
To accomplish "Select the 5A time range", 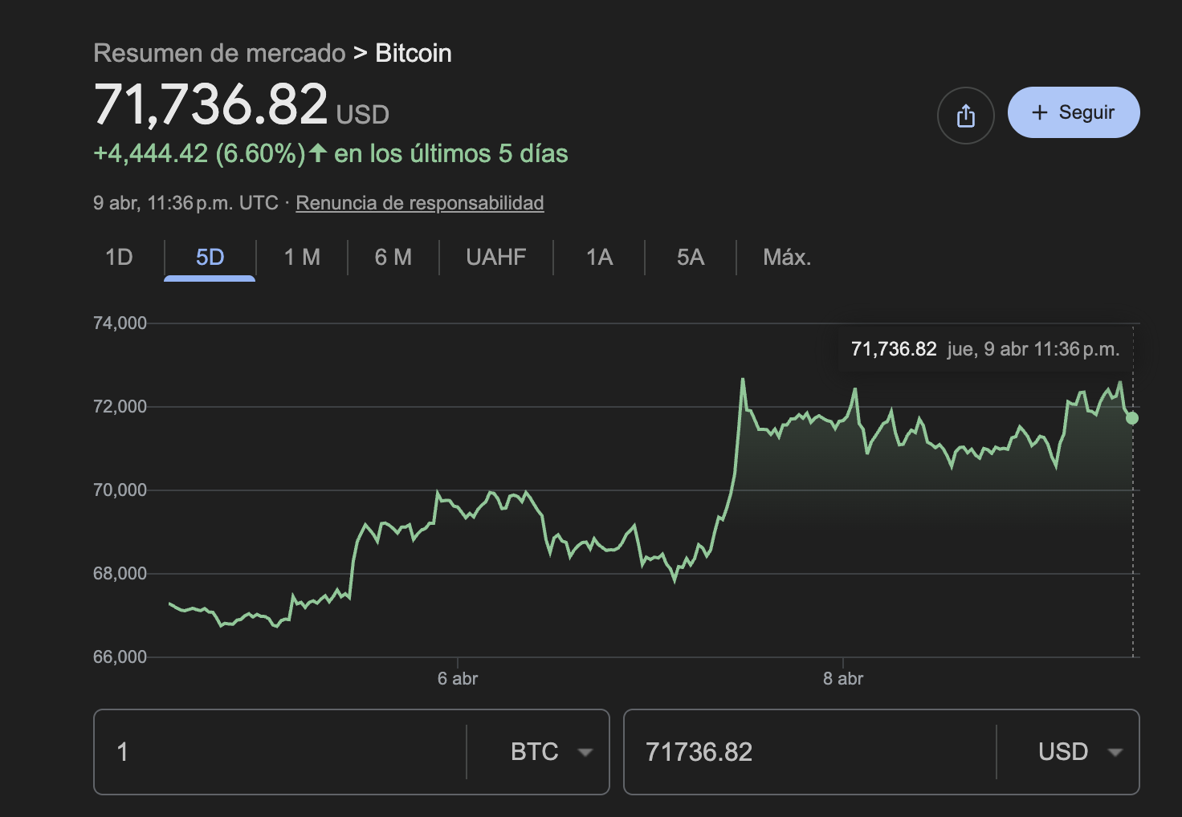I will coord(689,257).
